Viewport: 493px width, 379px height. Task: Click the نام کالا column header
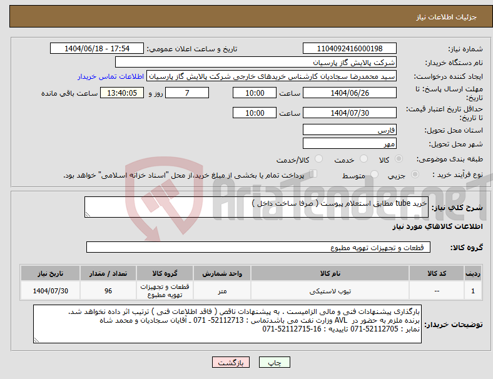(x=330, y=273)
